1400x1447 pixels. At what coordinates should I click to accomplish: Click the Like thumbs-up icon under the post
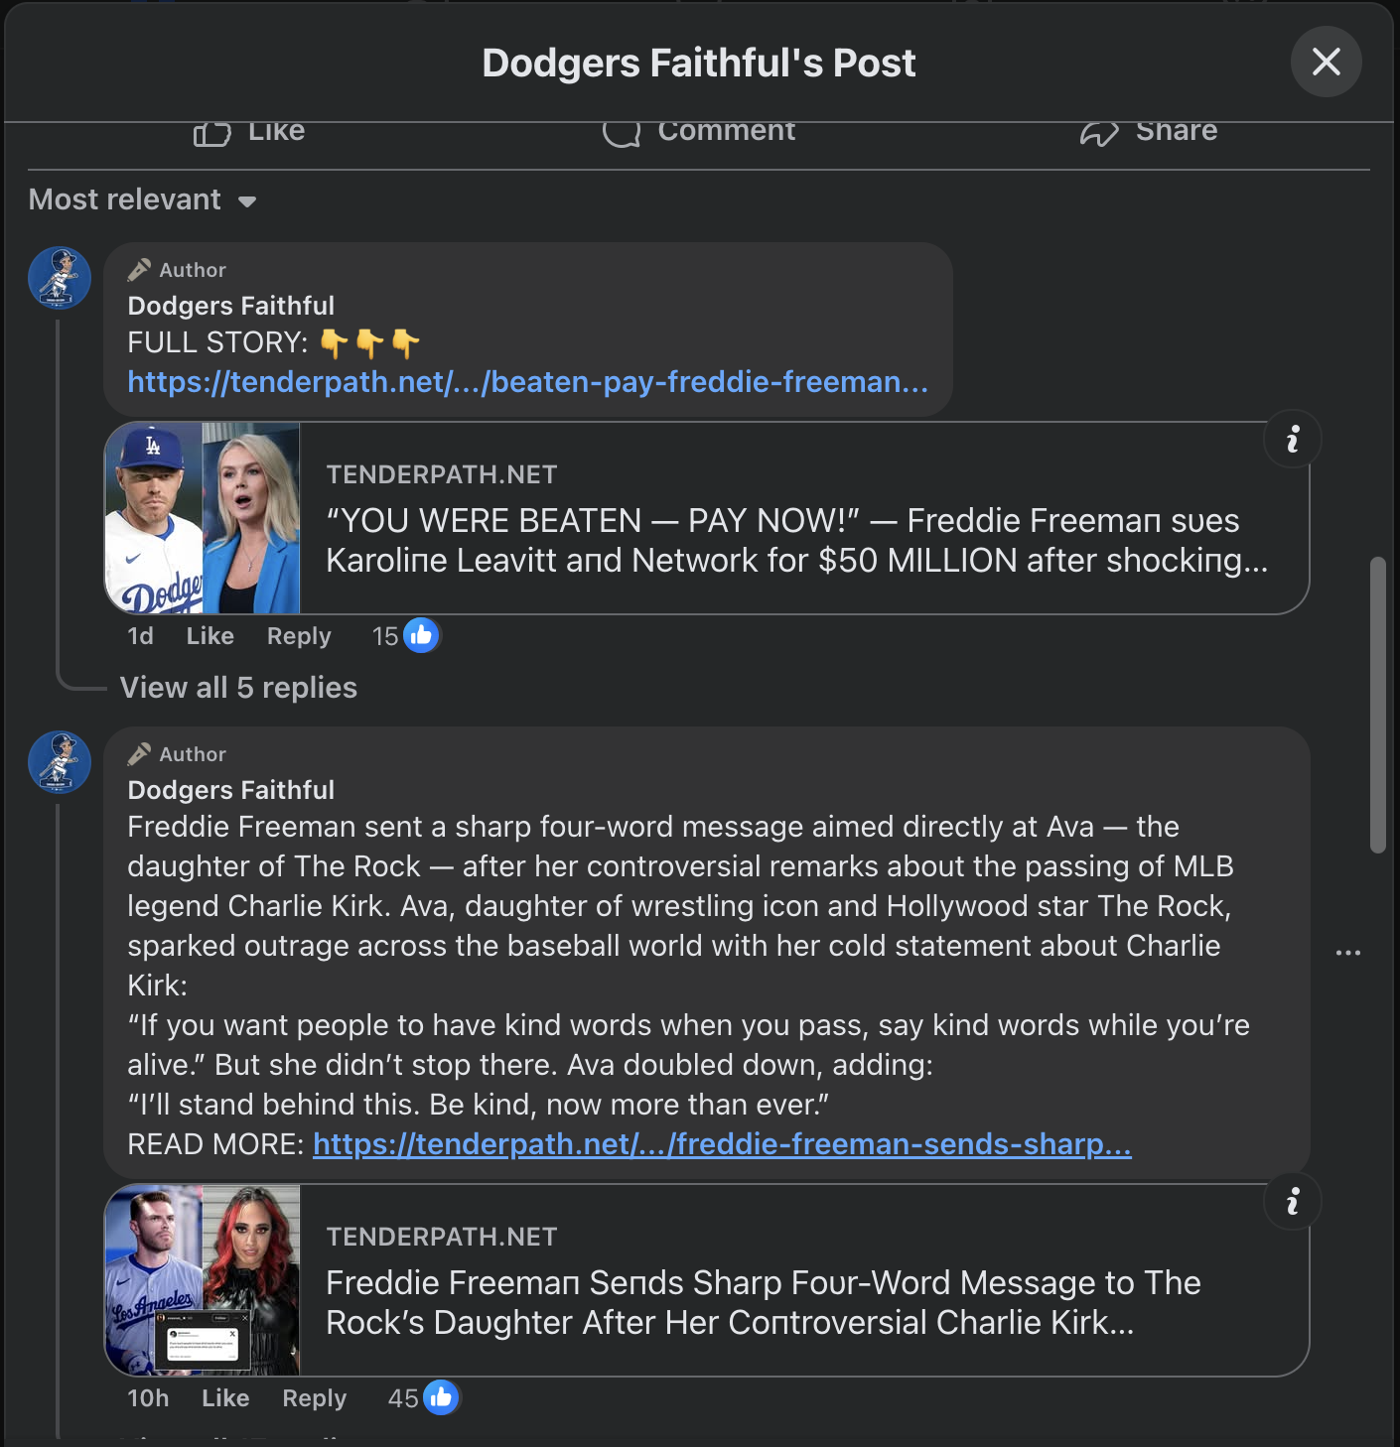tap(211, 133)
